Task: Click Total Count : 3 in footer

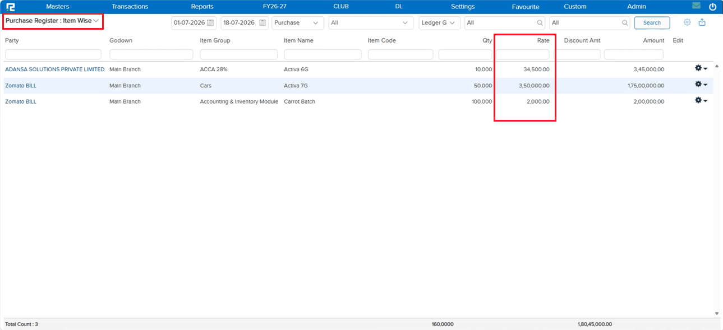Action: (21, 324)
